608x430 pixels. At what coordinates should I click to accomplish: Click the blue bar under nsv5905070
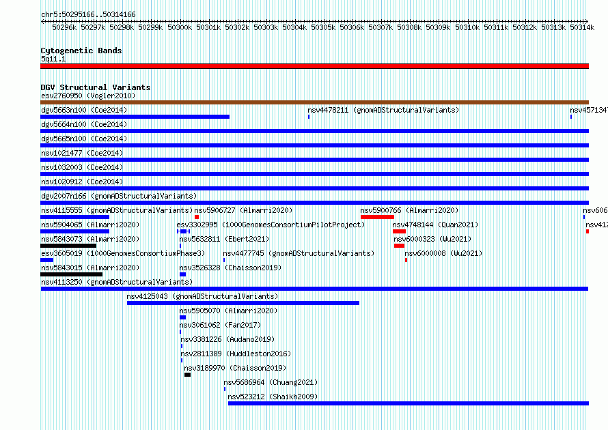(182, 317)
